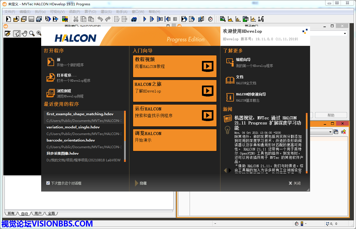The width and height of the screenshot is (356, 229).
Task: Click the play icon on 教程视频 card
Action: [x=208, y=66]
